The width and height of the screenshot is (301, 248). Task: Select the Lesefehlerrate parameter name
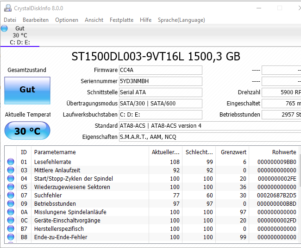tap(53, 162)
